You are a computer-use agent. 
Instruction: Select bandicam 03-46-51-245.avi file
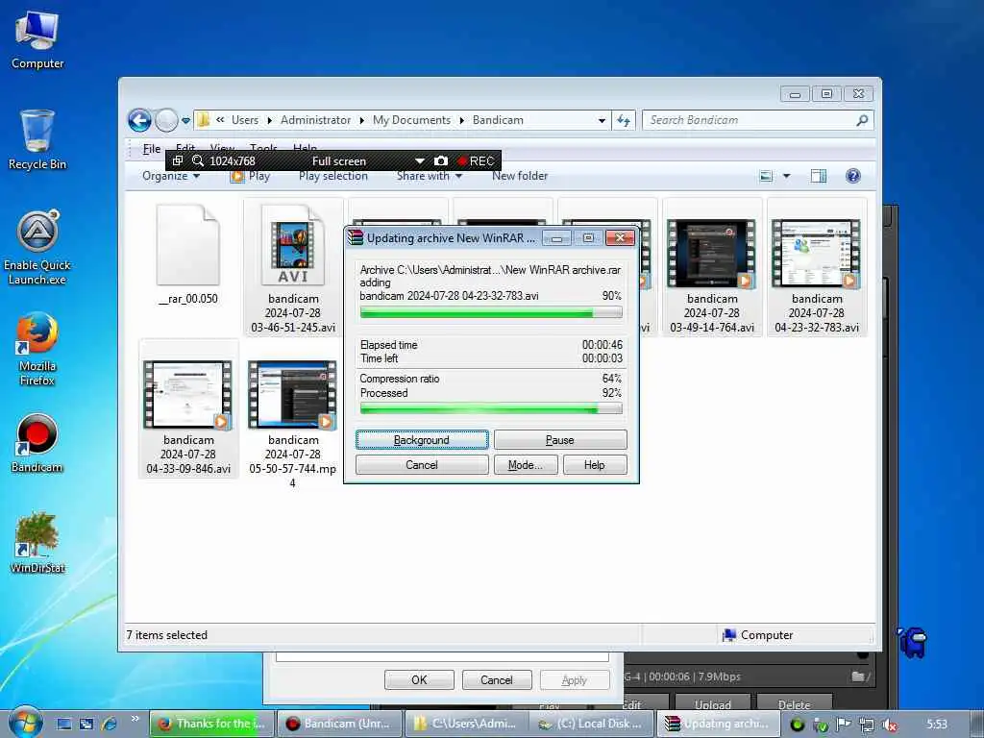tap(293, 269)
